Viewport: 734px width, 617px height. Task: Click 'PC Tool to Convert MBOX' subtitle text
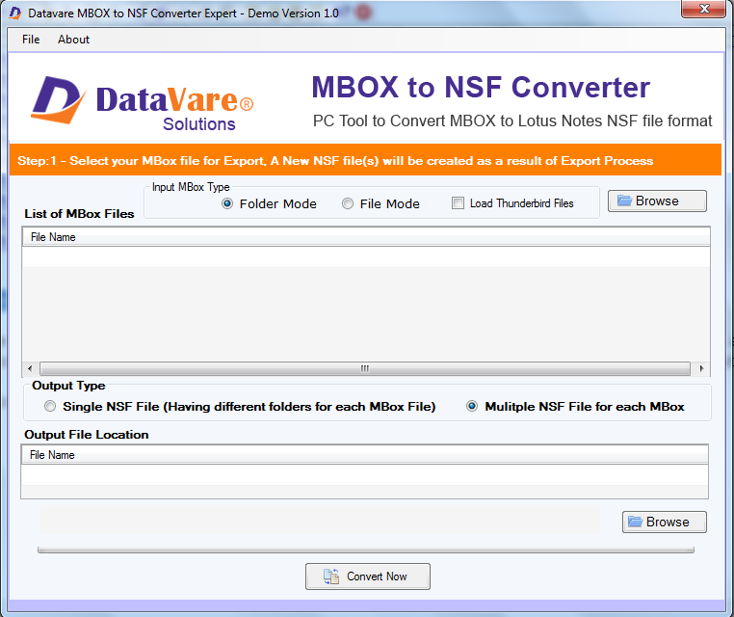[512, 121]
